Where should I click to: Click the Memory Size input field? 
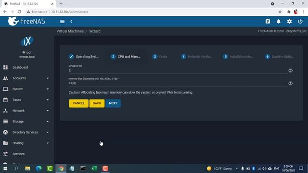coord(178,83)
